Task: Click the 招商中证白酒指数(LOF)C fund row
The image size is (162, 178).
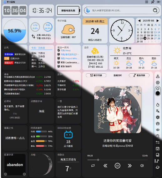Action: [x=28, y=81]
